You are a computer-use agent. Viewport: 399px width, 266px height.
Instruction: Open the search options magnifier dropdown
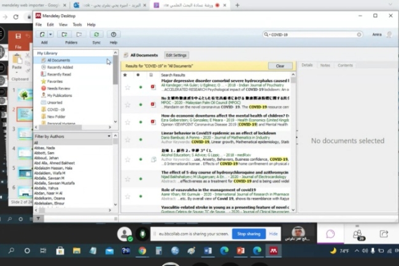(266, 34)
